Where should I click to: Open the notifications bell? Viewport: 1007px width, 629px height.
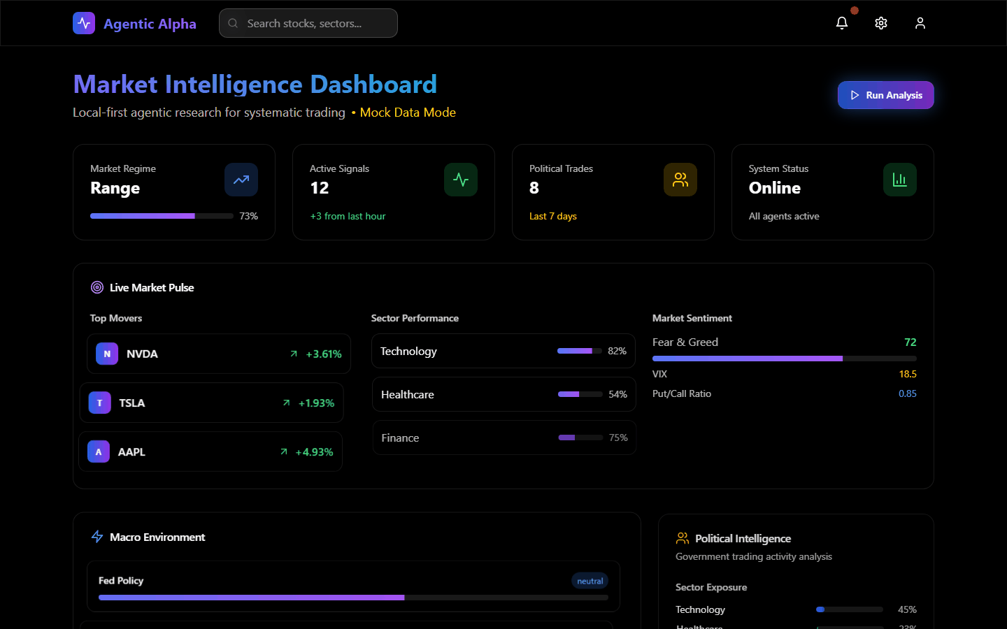pyautogui.click(x=842, y=23)
